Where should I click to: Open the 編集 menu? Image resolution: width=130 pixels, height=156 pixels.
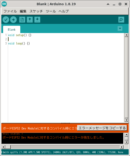click(x=23, y=11)
